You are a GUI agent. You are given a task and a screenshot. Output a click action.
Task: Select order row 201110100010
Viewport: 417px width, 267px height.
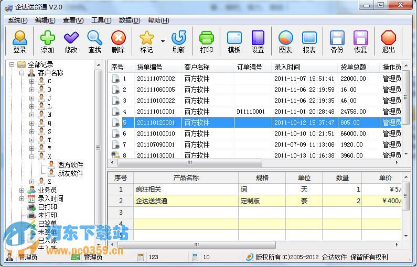(x=255, y=133)
